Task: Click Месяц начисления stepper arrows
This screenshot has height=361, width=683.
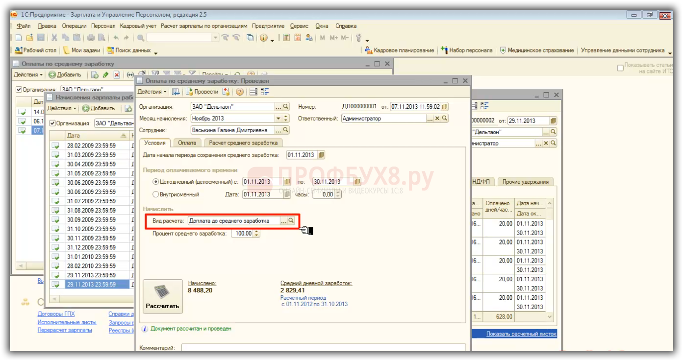Action: pyautogui.click(x=286, y=119)
